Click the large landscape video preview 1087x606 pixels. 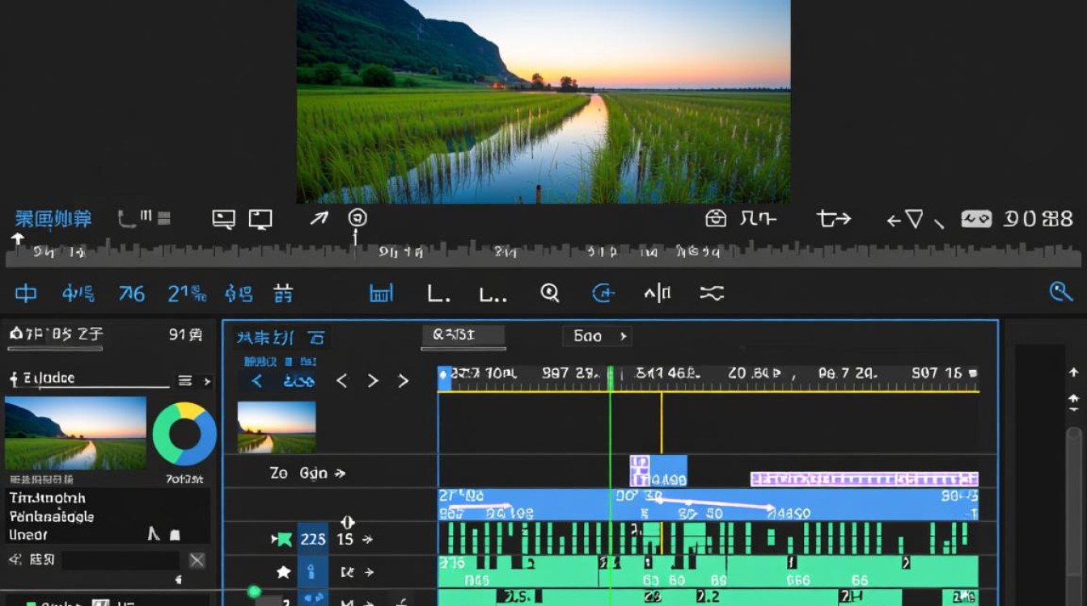click(x=543, y=102)
